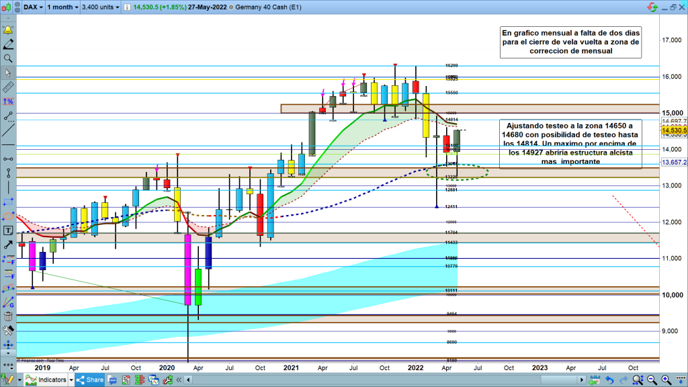
Task: Select the pencil drawing tool
Action: 8,44
